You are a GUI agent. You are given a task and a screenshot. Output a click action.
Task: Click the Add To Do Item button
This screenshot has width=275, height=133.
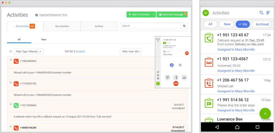pos(139,15)
